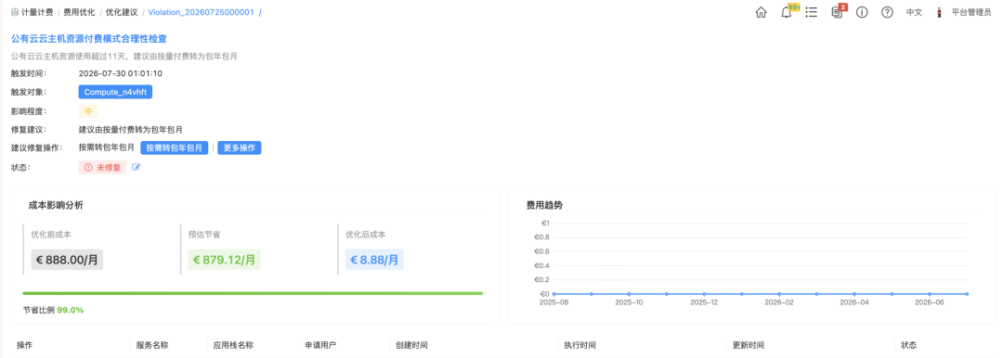Click the 操作 column header
1003x358 pixels.
pyautogui.click(x=24, y=345)
